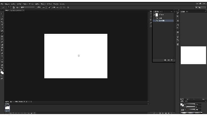Image resolution: width=207 pixels, height=116 pixels.
Task: Open the Edit menu
Action: click(13, 4)
